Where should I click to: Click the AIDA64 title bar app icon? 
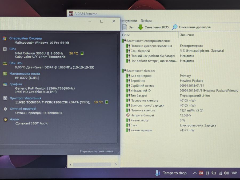pyautogui.click(x=71, y=14)
